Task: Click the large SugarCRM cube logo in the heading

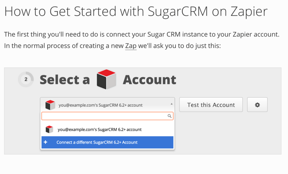Action: (x=106, y=80)
